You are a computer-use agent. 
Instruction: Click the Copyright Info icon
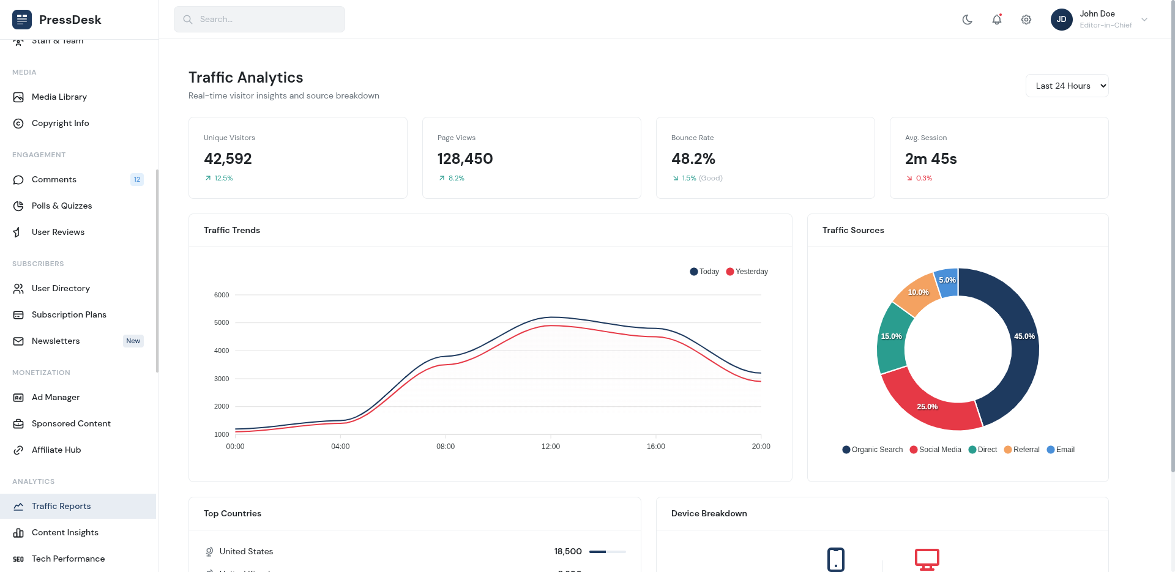[x=18, y=124]
